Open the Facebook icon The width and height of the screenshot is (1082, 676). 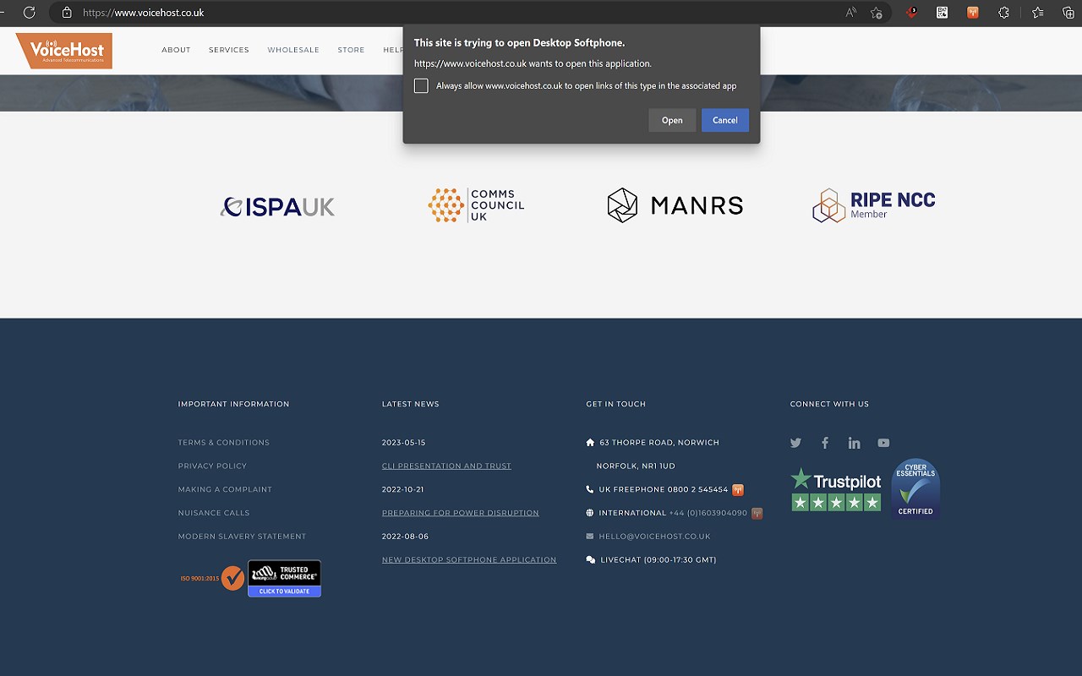click(x=825, y=443)
